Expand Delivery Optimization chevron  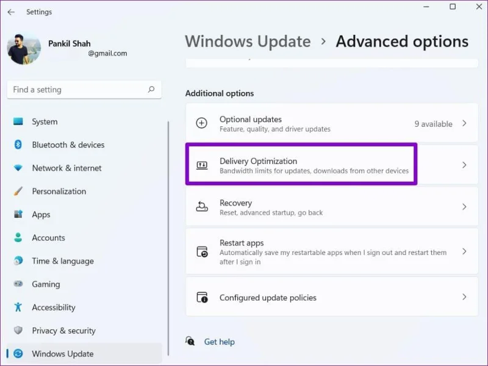464,165
